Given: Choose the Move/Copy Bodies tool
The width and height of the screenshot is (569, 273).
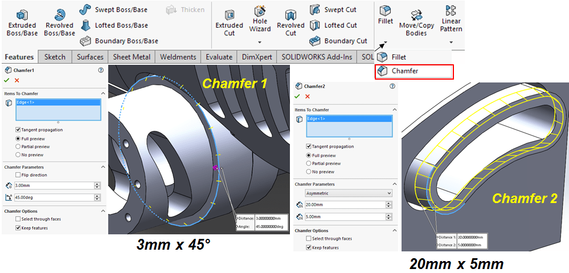Looking at the screenshot, I should [416, 16].
